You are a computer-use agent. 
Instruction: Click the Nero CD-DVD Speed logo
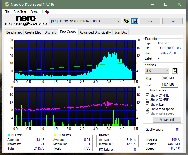pyautogui.click(x=26, y=21)
